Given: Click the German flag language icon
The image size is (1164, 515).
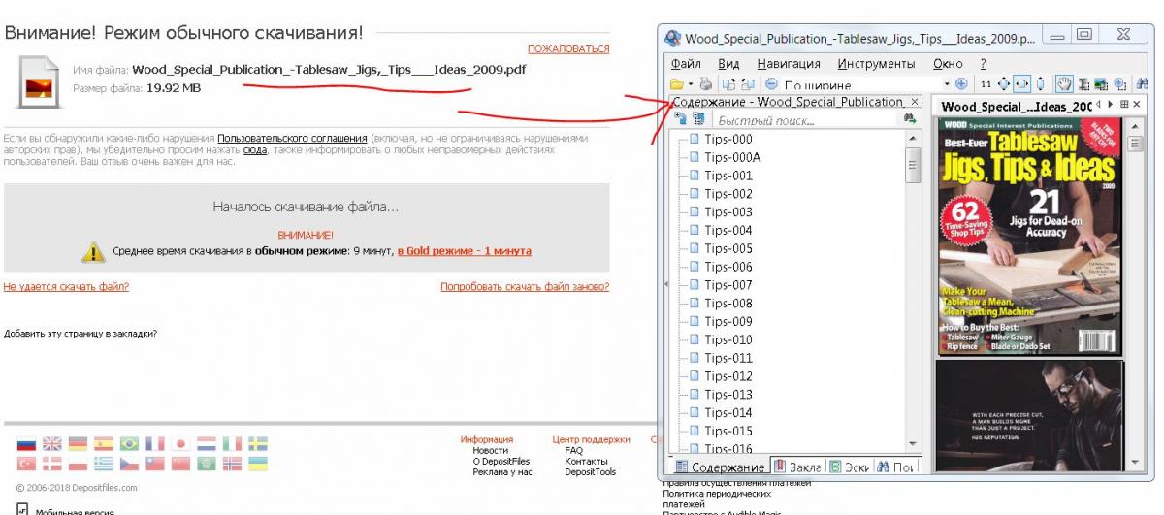Looking at the screenshot, I should 78,443.
